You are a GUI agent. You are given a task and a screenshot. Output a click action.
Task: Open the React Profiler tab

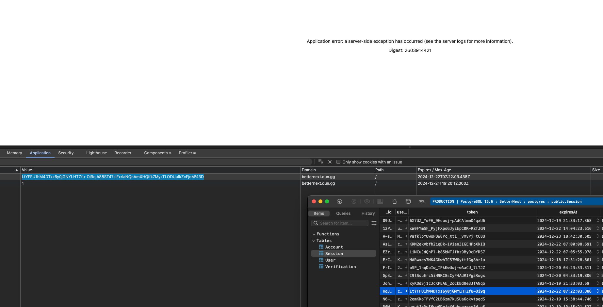click(187, 153)
